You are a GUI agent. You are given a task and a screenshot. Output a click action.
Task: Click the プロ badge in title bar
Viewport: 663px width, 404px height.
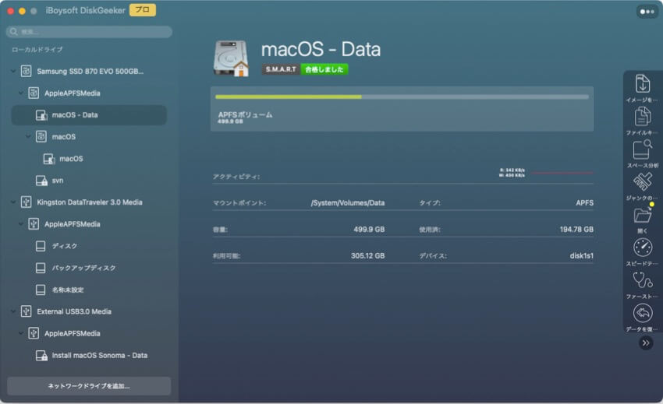(143, 10)
